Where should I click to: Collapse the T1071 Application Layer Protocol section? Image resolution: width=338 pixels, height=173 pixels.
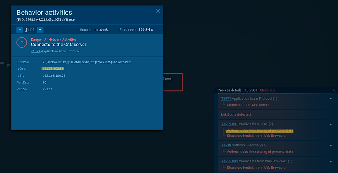(331, 98)
